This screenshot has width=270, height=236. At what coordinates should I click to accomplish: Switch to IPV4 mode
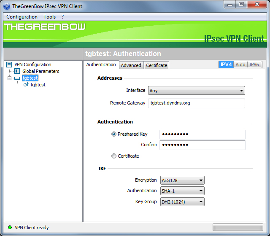[x=226, y=64]
